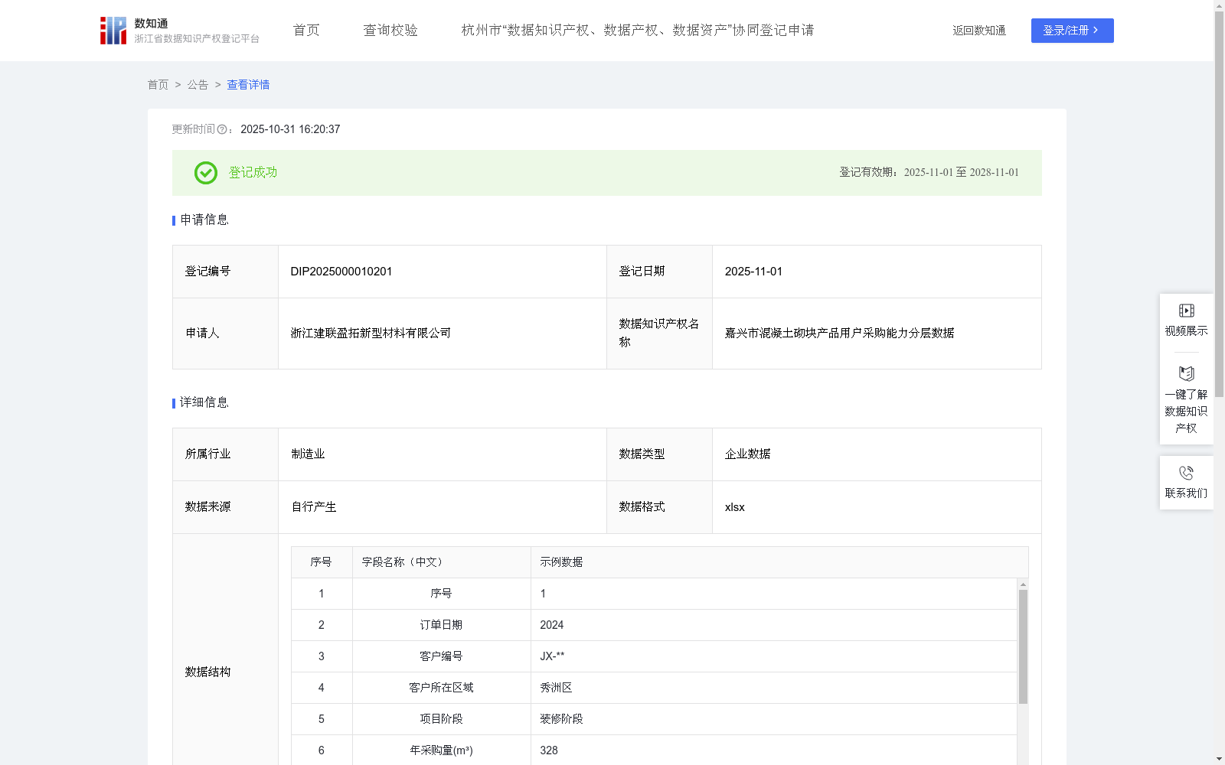Click the 企业数据 data type value
Viewport: 1225px width, 765px height.
pos(747,454)
